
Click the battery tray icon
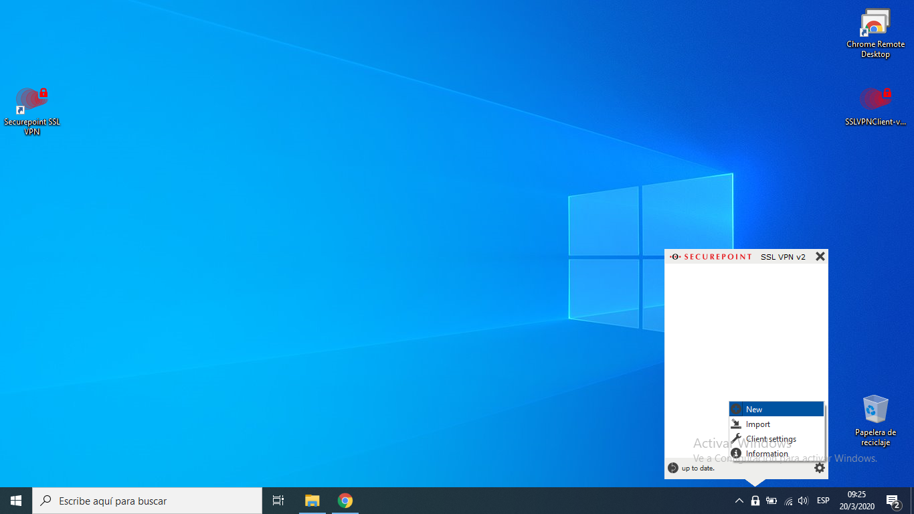771,501
